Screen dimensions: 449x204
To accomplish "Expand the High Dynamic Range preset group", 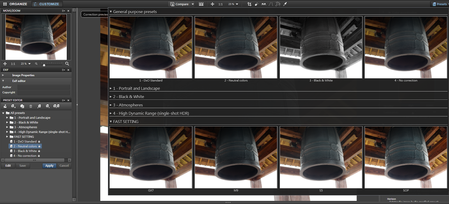I will click(x=111, y=113).
